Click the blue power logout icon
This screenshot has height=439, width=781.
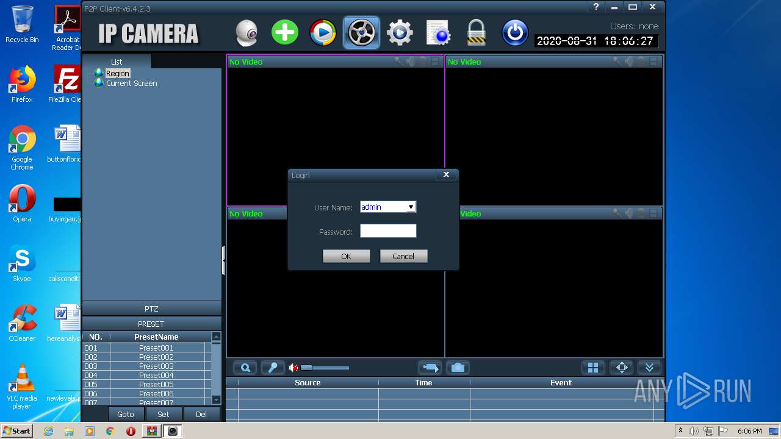pos(514,33)
